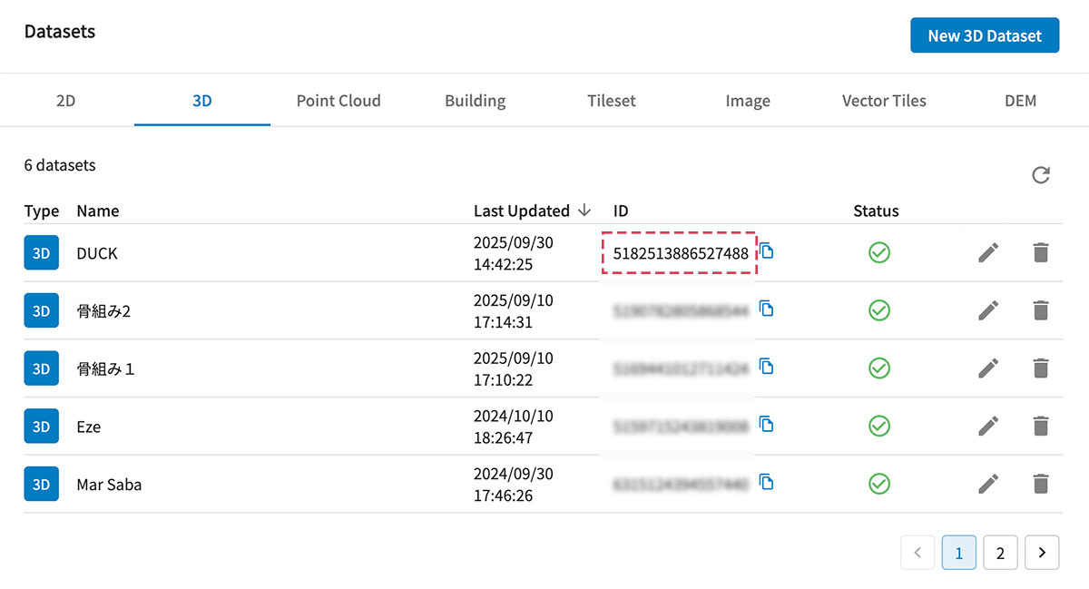Click the 3D type badge for Eze

[x=41, y=426]
